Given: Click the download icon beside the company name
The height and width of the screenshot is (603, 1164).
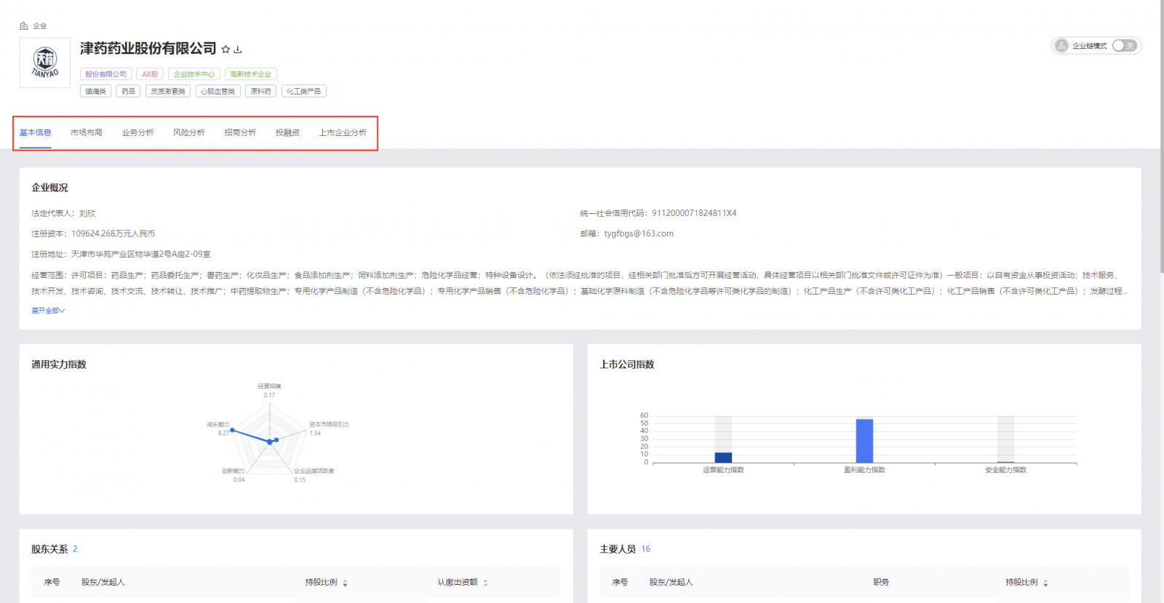Looking at the screenshot, I should click(x=237, y=49).
